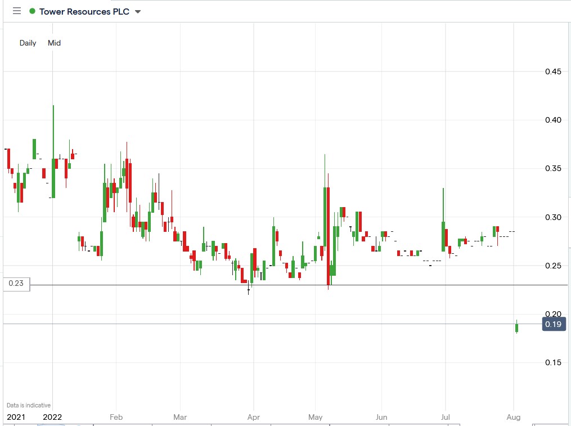Click the Tower Resources PLC ticker name
The image size is (571, 426).
tap(86, 11)
